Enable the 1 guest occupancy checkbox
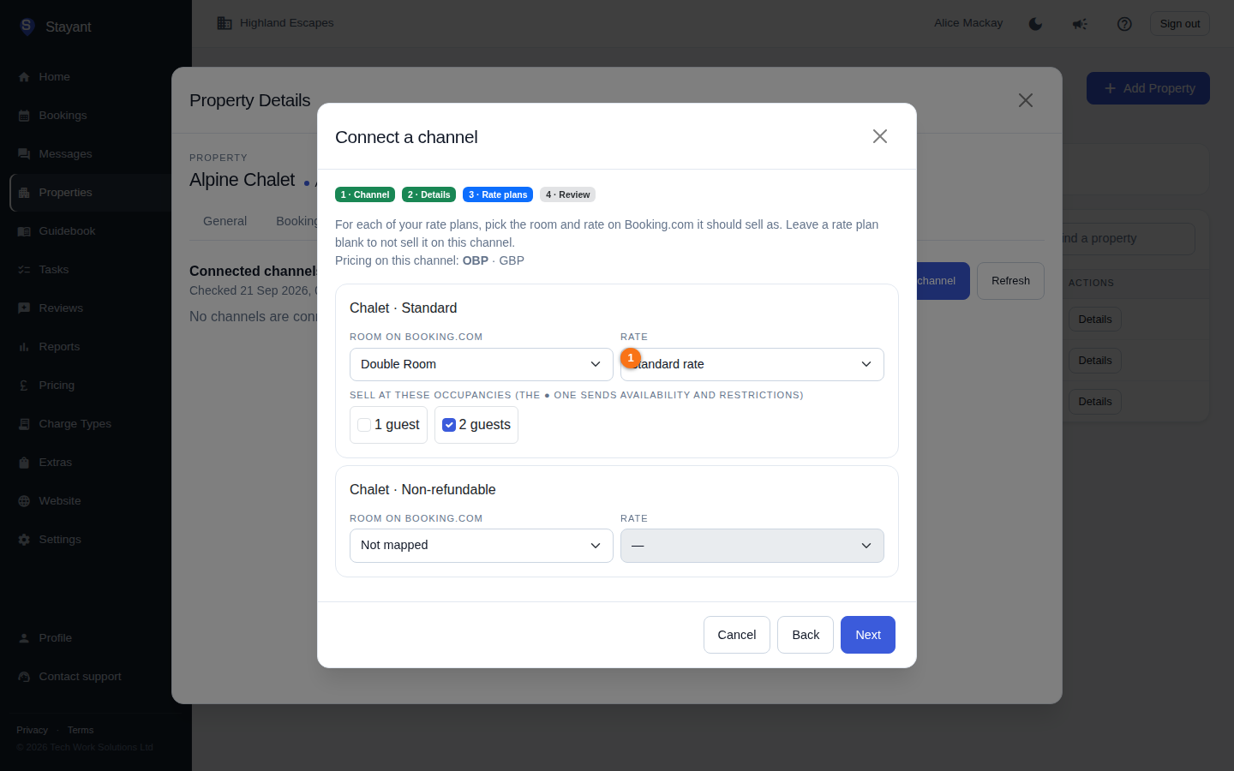 [x=364, y=425]
